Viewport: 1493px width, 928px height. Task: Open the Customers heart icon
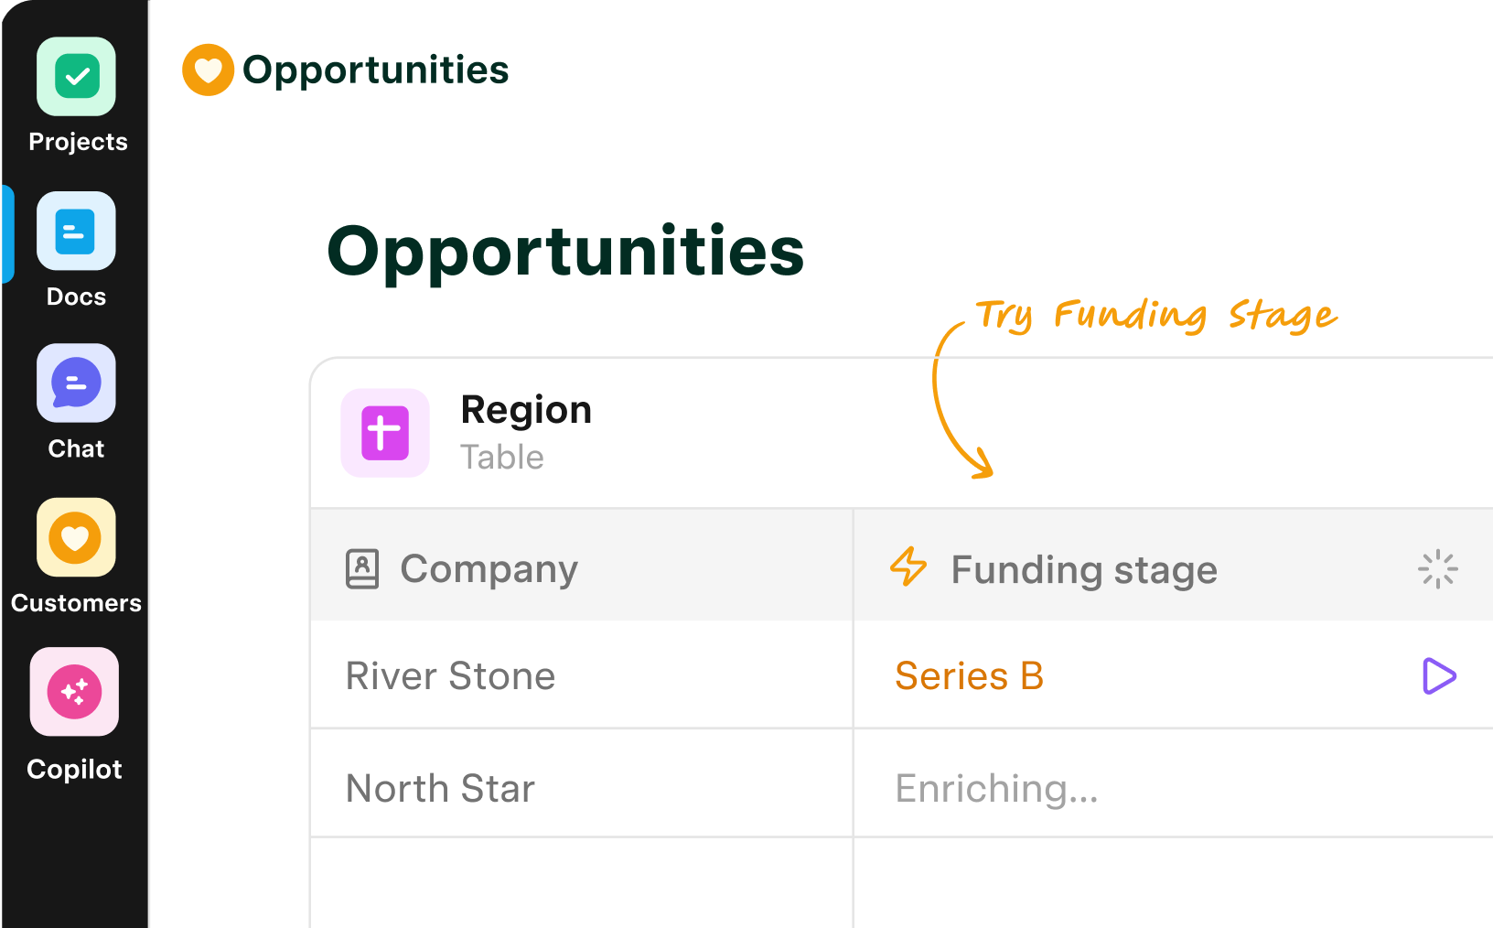(x=77, y=537)
